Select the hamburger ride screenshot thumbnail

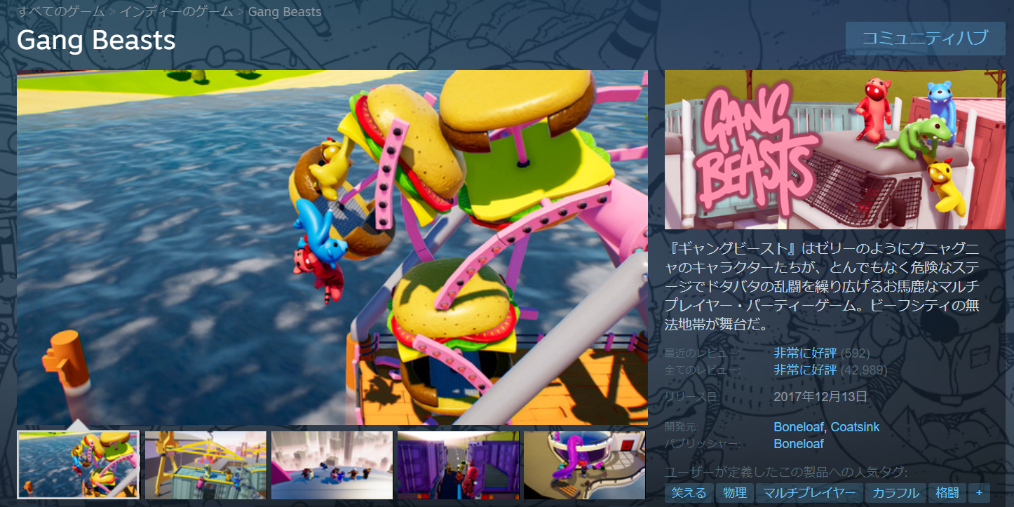(x=78, y=464)
